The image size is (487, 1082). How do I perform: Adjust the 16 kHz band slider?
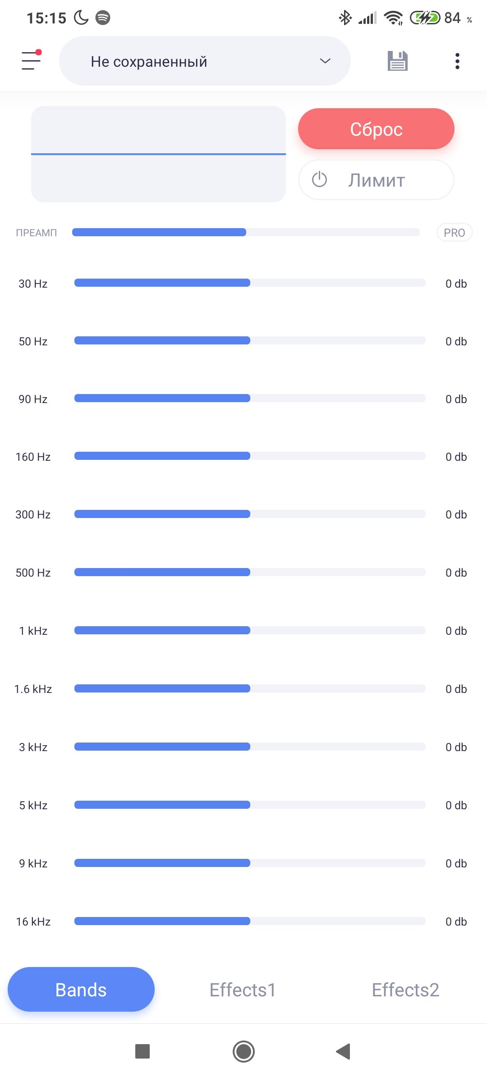pyautogui.click(x=250, y=921)
